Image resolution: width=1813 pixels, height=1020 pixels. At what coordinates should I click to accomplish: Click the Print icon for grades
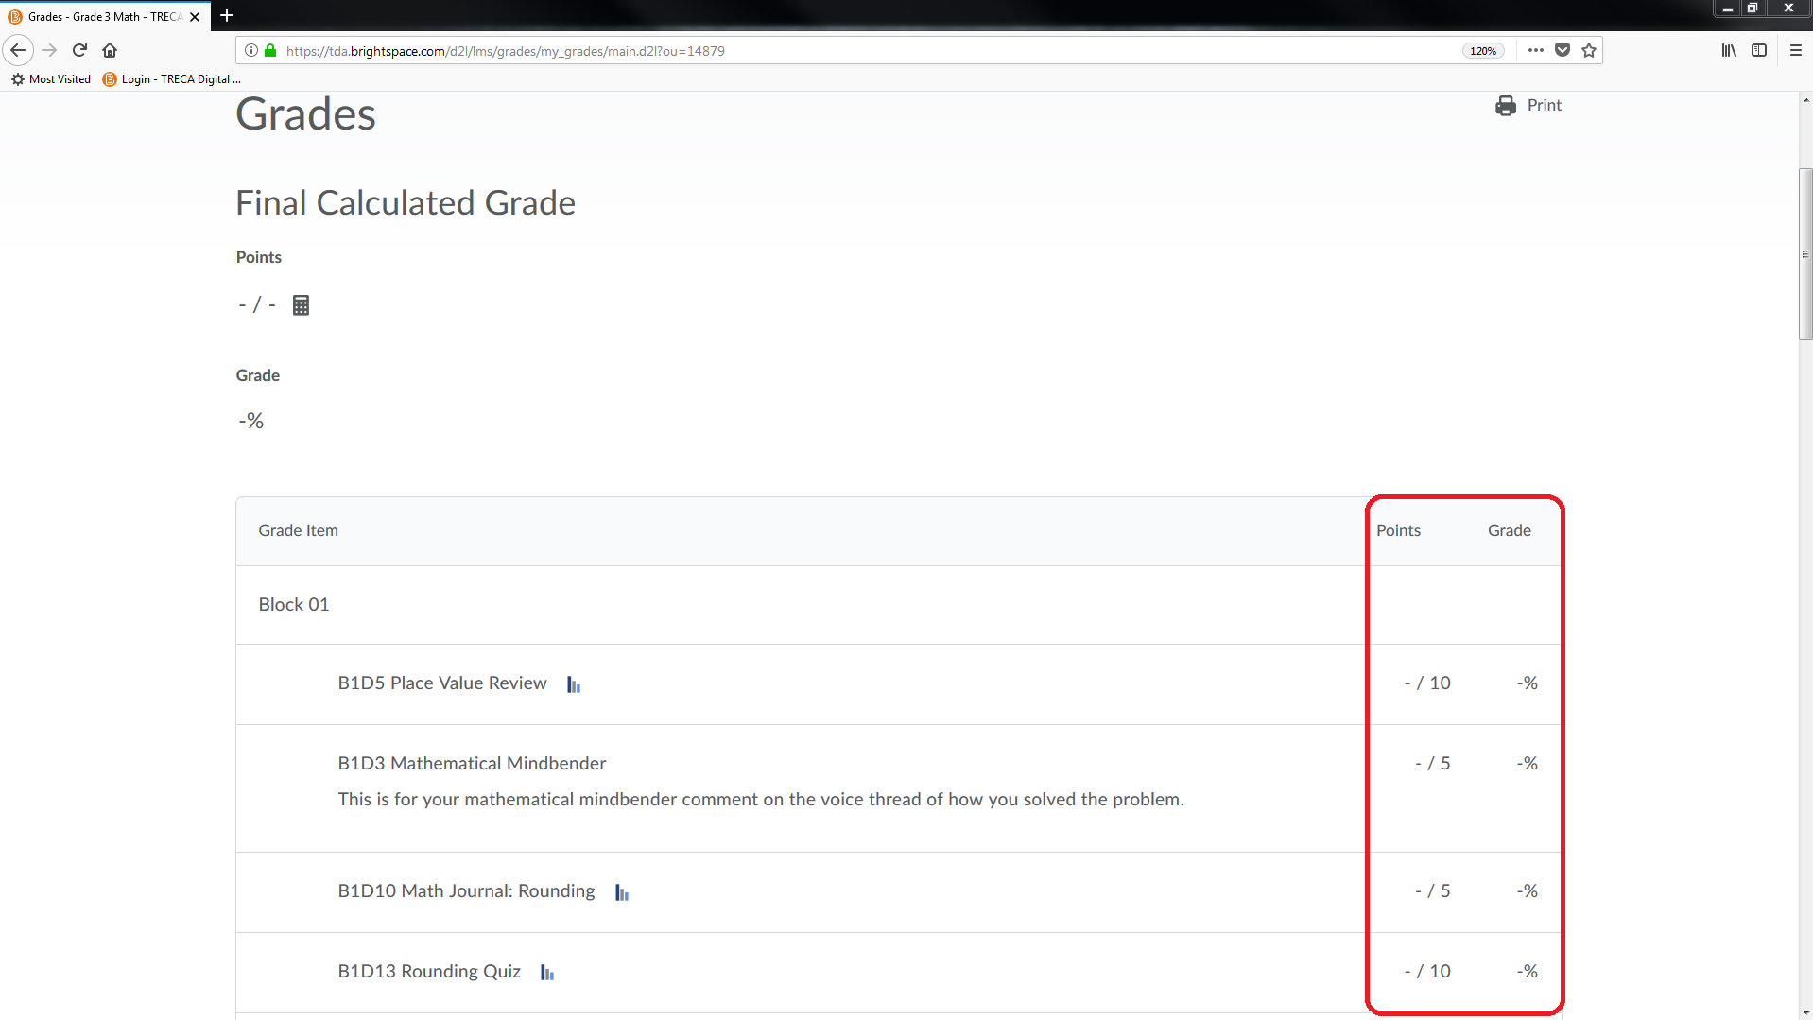coord(1504,105)
